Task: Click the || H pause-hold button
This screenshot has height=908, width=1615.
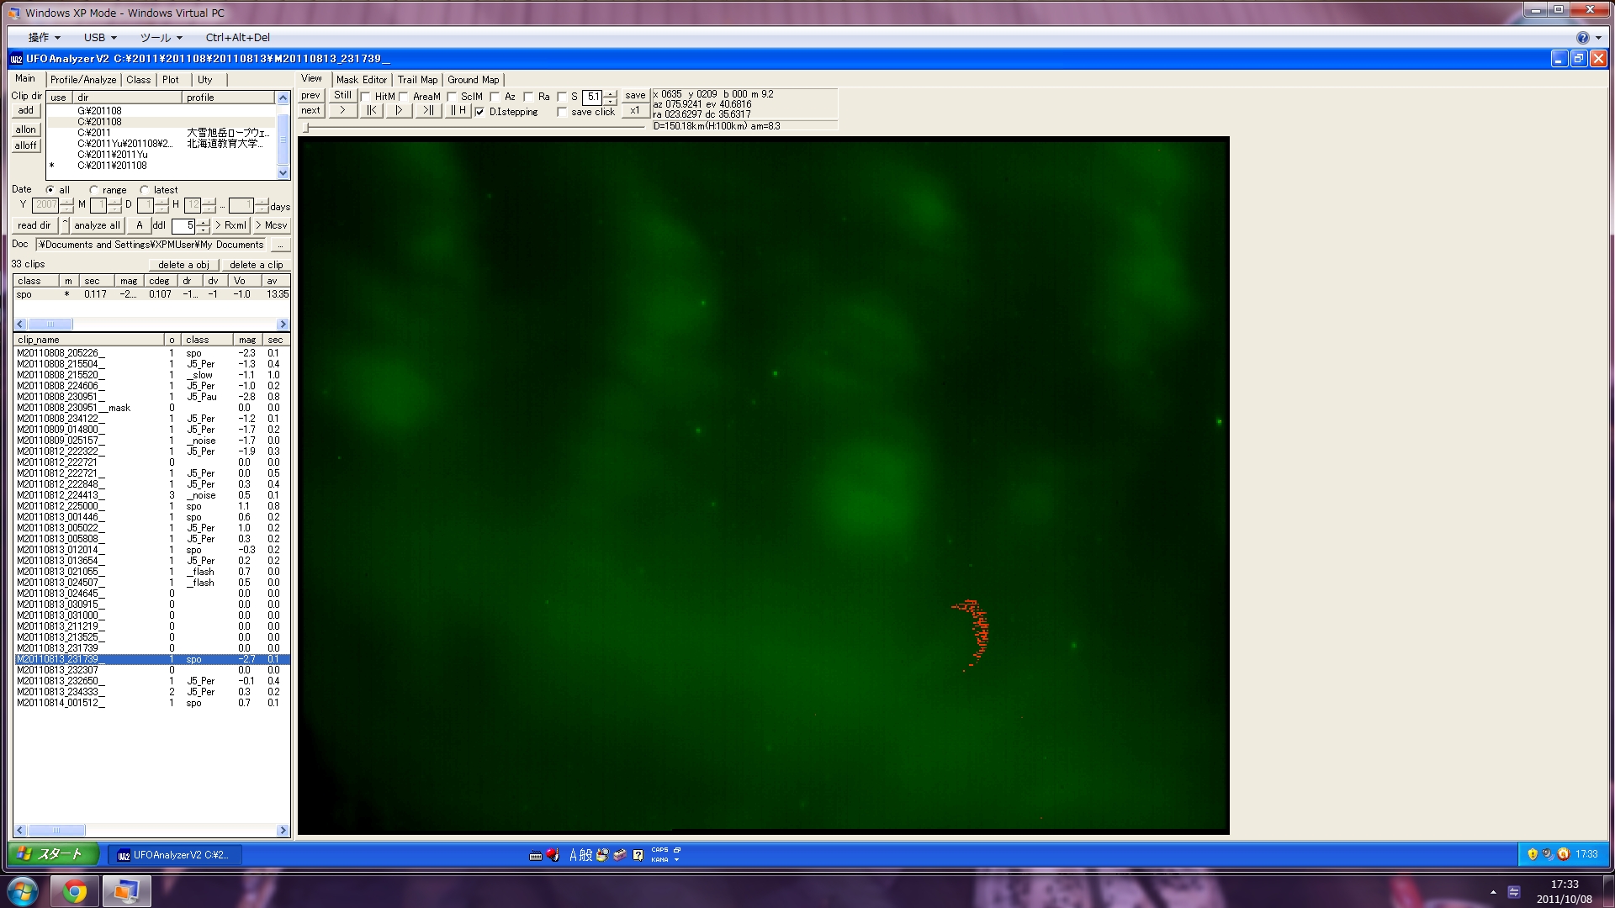Action: click(x=457, y=110)
